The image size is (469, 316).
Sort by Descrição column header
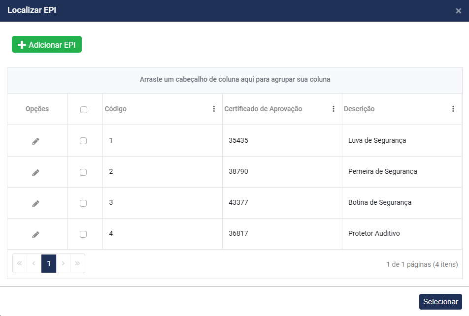pos(359,109)
